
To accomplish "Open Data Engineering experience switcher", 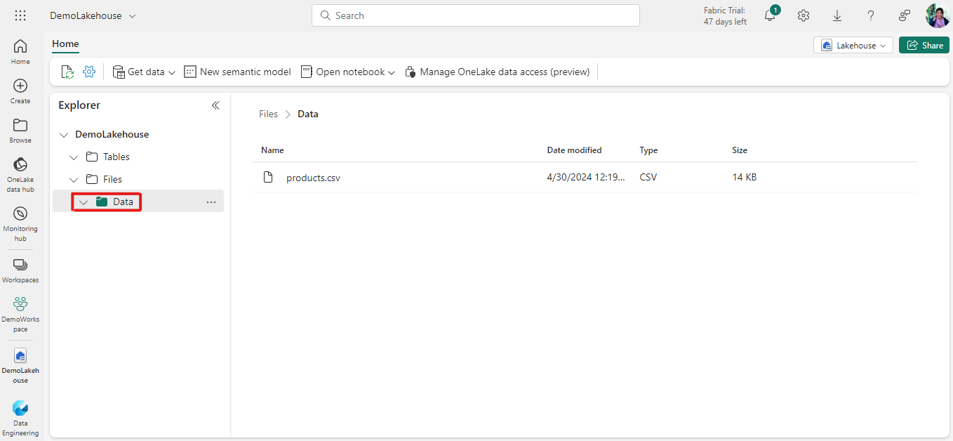I will coord(20,419).
